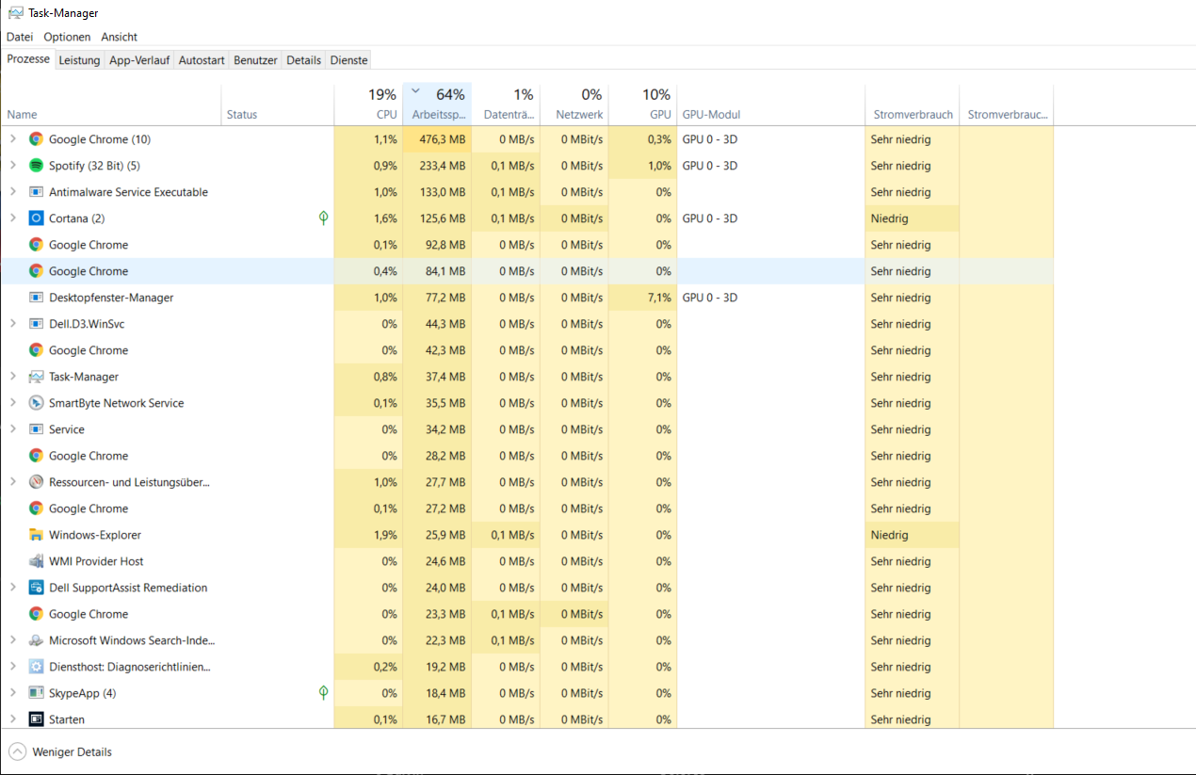
Task: Select the Desktopfenster-Manager icon
Action: (36, 298)
